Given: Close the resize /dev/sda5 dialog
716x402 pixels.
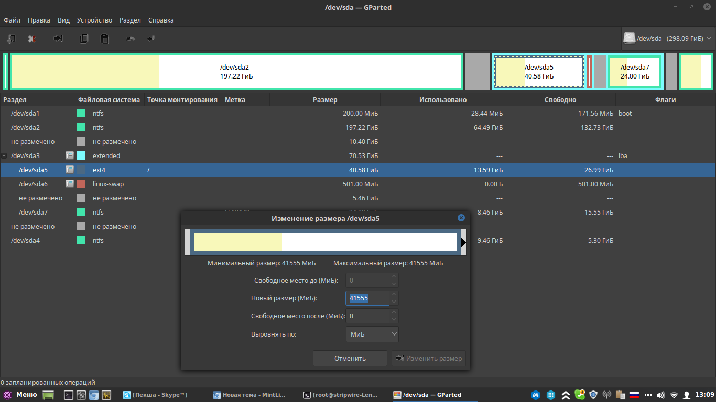Looking at the screenshot, I should (x=461, y=218).
